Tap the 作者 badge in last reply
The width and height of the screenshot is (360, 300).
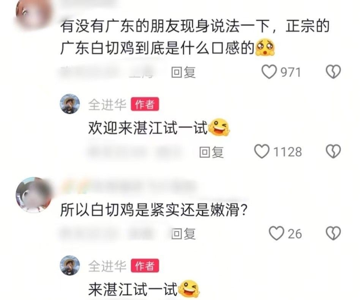(x=145, y=266)
